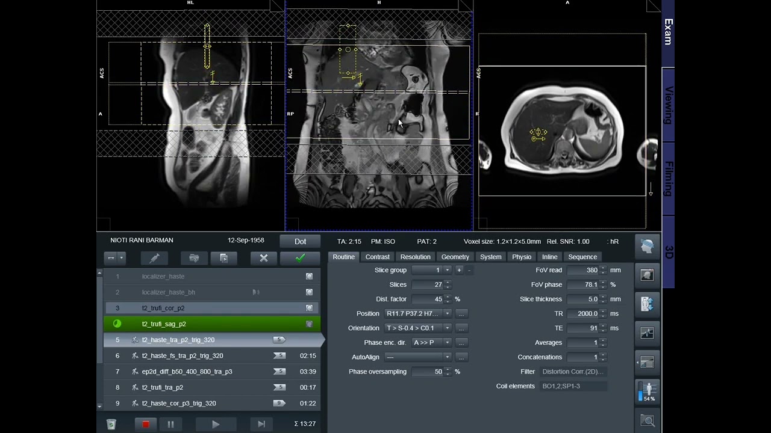Click the FoV read value field
The image size is (771, 433).
tap(583, 270)
